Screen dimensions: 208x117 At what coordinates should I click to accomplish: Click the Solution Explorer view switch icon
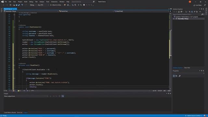(182, 12)
